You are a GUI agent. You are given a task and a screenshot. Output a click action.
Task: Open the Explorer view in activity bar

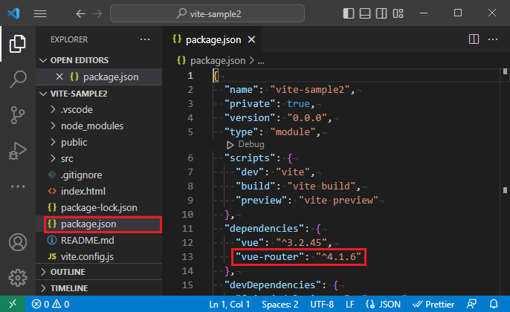pos(18,44)
